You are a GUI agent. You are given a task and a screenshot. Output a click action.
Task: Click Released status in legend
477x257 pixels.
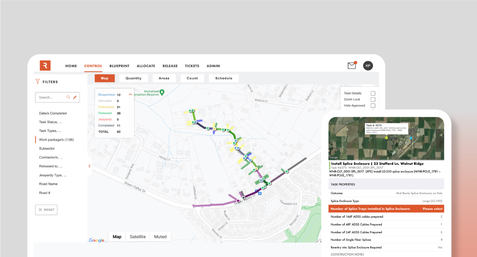pyautogui.click(x=105, y=113)
